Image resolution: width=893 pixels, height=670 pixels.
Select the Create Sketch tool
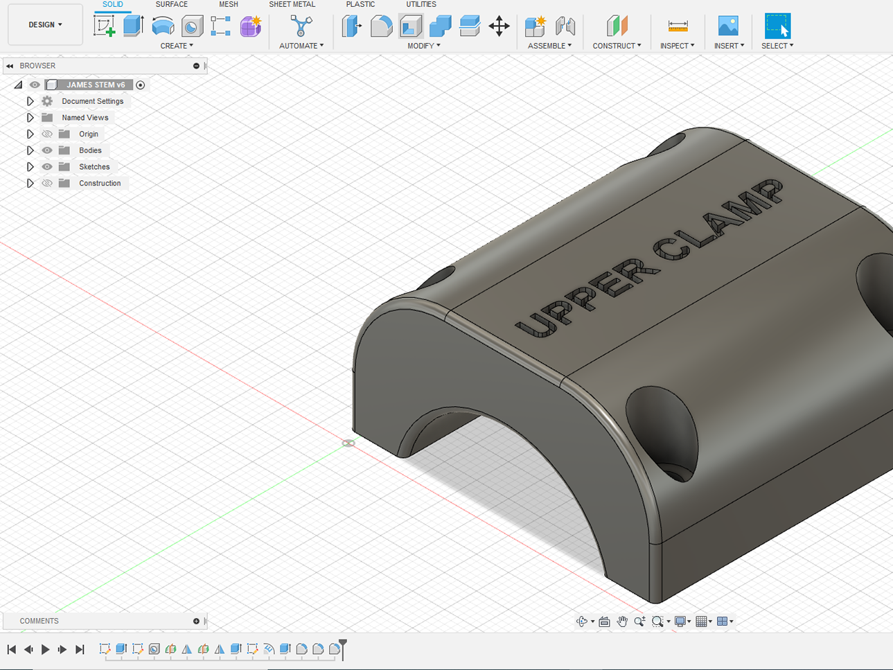click(105, 26)
